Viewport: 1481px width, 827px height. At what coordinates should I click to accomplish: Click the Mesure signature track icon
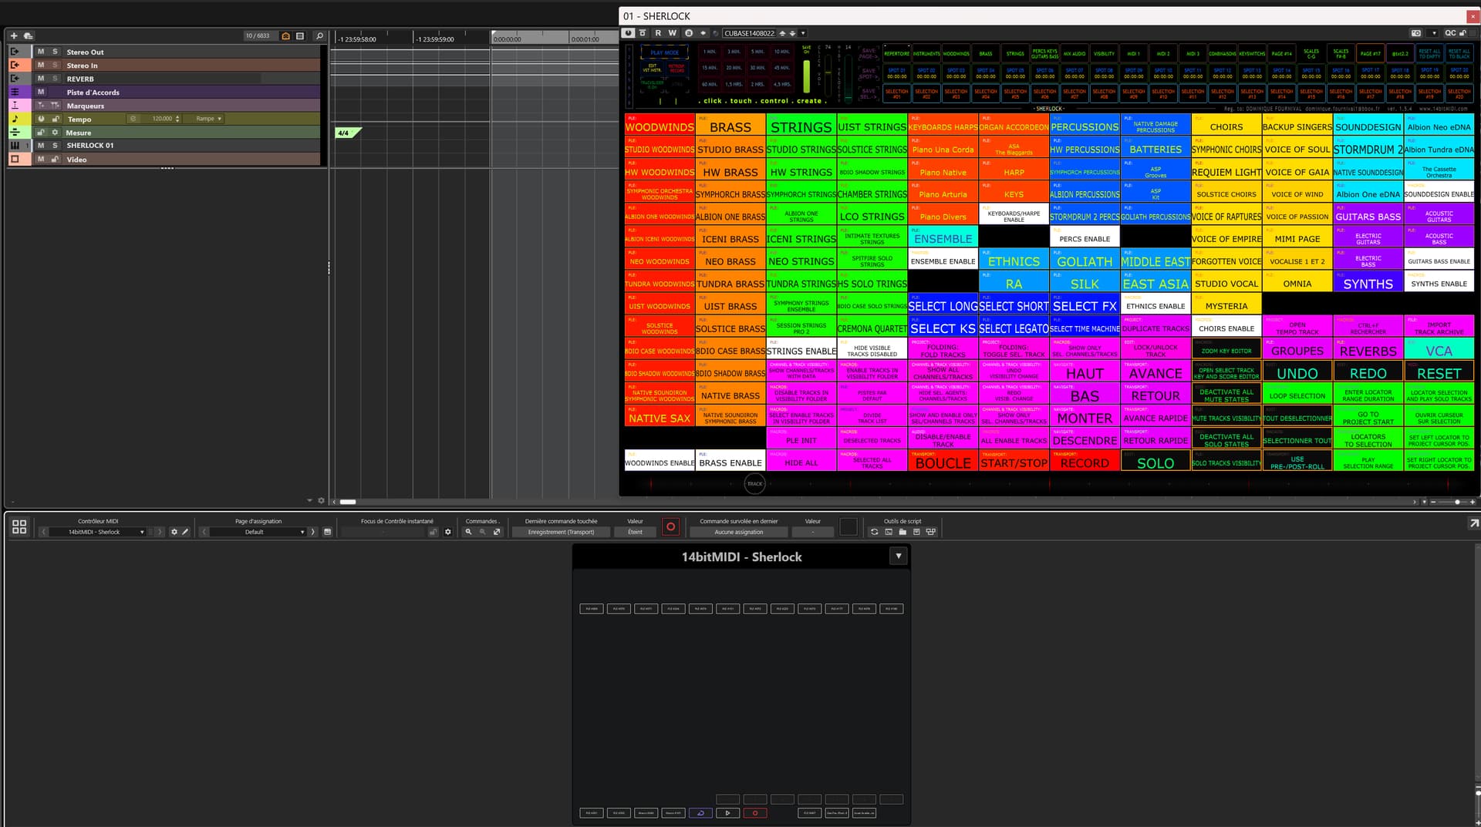[15, 132]
